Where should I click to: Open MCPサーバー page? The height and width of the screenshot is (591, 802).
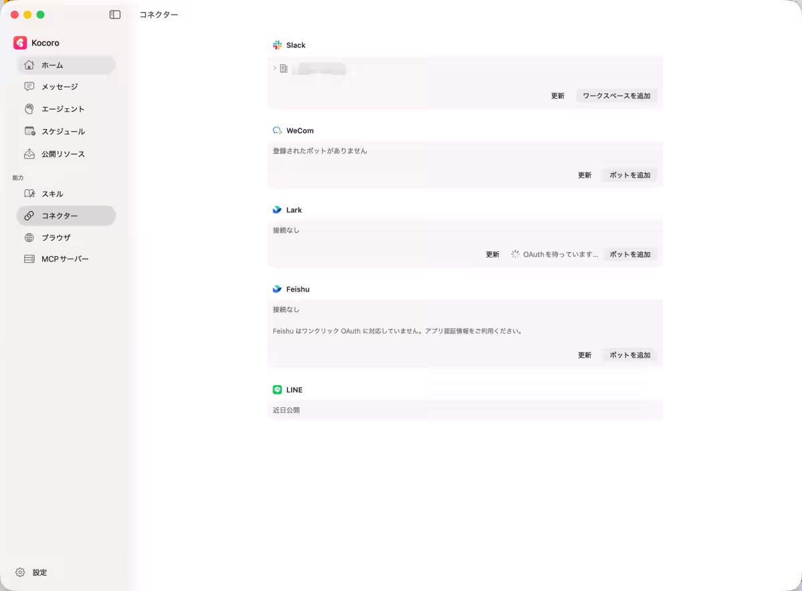tap(66, 259)
